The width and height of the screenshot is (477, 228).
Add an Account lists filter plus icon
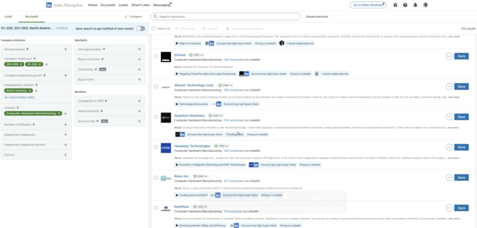139,121
